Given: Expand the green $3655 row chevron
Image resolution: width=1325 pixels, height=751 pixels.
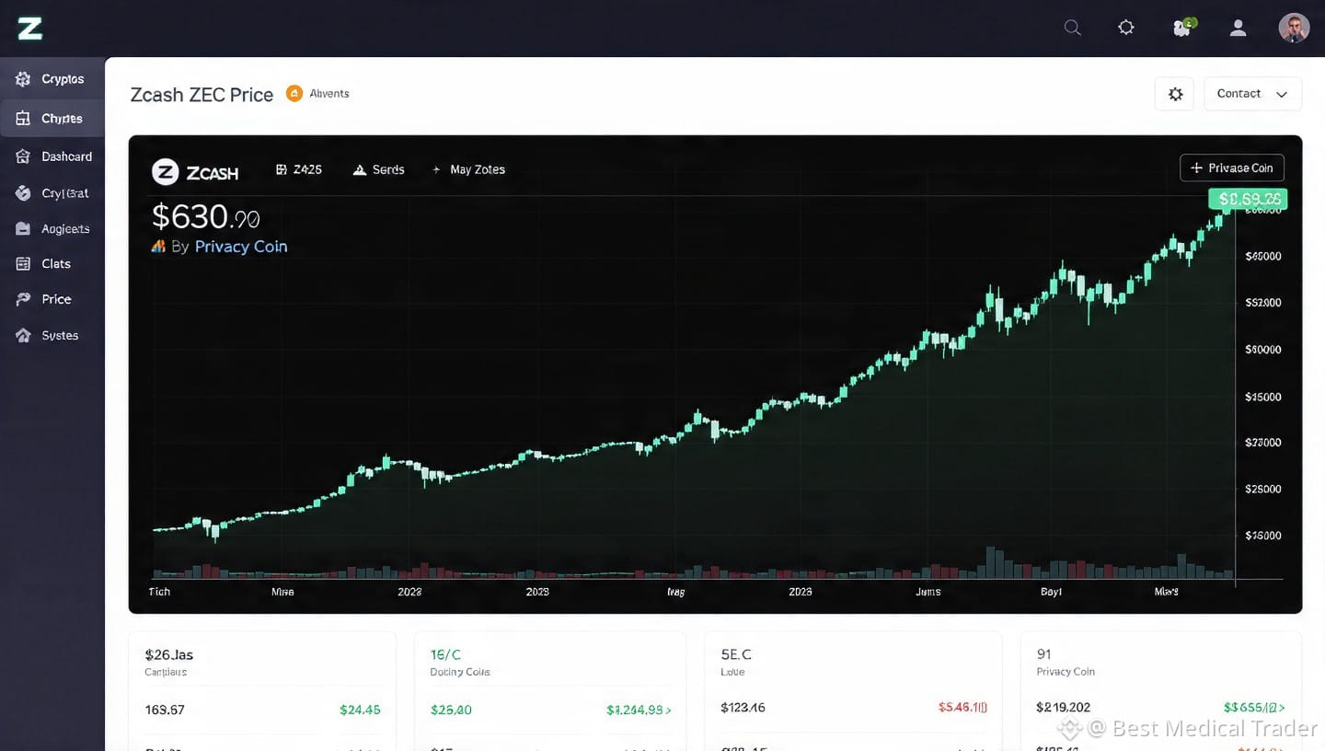Looking at the screenshot, I should coord(1282,708).
